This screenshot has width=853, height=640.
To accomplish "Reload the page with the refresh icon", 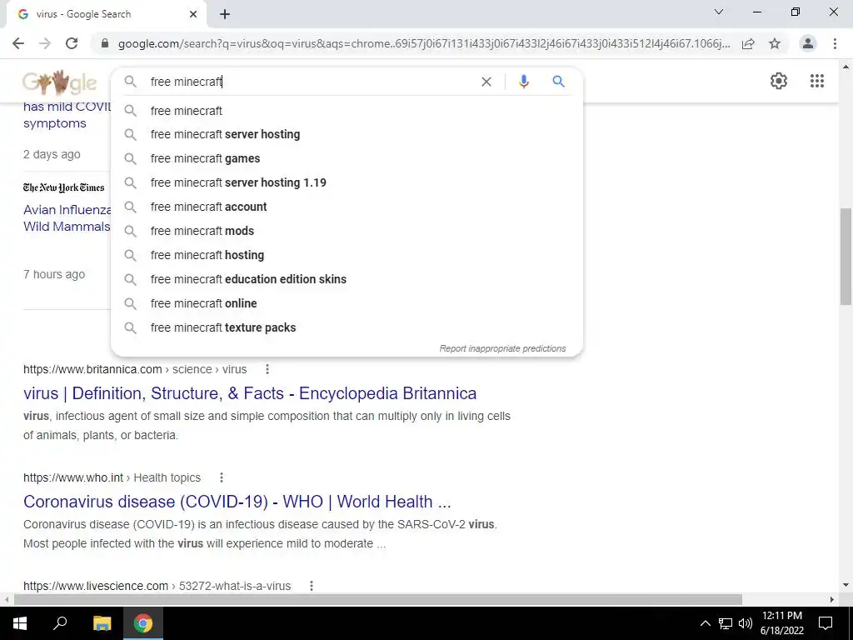I will (x=72, y=43).
